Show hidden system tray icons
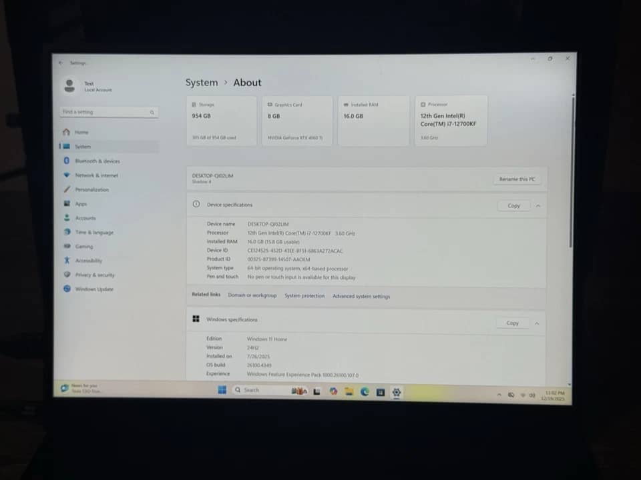Screen dimensions: 641x480 click(499, 395)
